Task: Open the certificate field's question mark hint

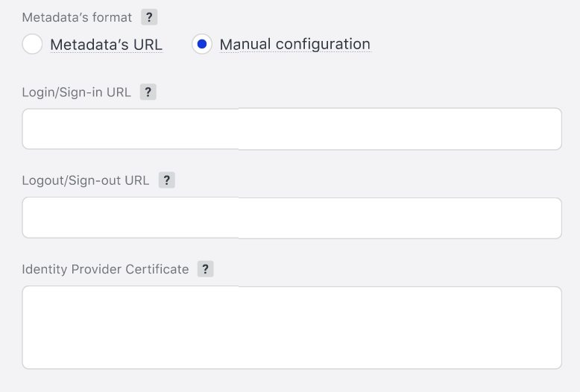Action: pos(206,269)
